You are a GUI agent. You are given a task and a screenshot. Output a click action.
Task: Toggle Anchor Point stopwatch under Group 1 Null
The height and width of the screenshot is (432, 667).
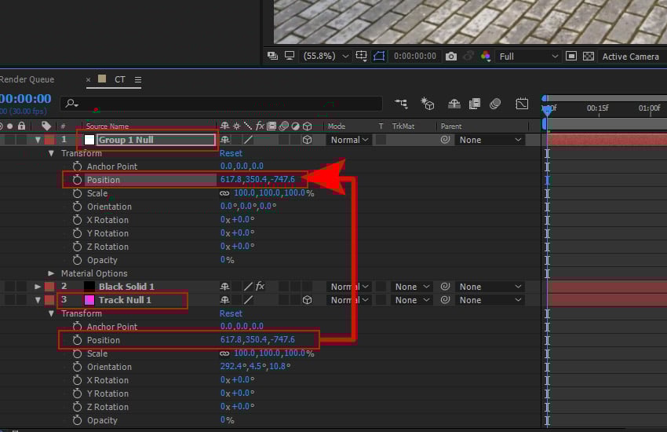coord(77,167)
